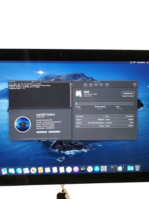The height and width of the screenshot is (199, 149).
Task: Open the News app in the Dock
Action: click(x=90, y=169)
